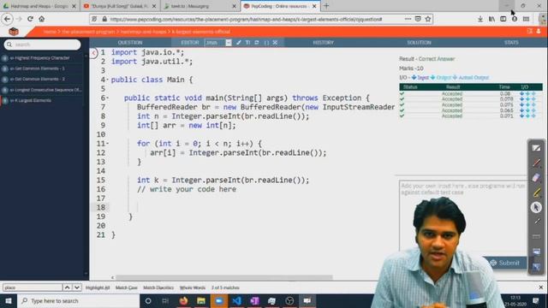
Task: Open the Firefox library icon
Action: tap(491, 19)
